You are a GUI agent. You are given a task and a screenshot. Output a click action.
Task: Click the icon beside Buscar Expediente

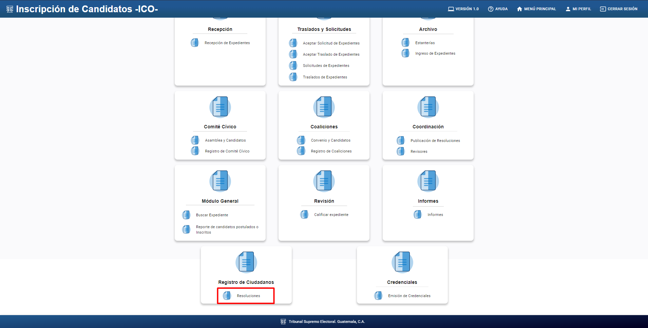186,215
